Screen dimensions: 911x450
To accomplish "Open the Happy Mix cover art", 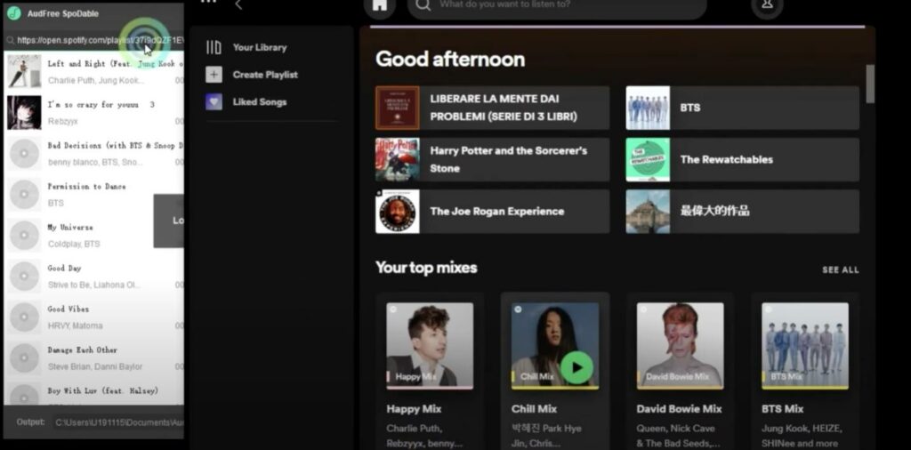I will click(430, 345).
